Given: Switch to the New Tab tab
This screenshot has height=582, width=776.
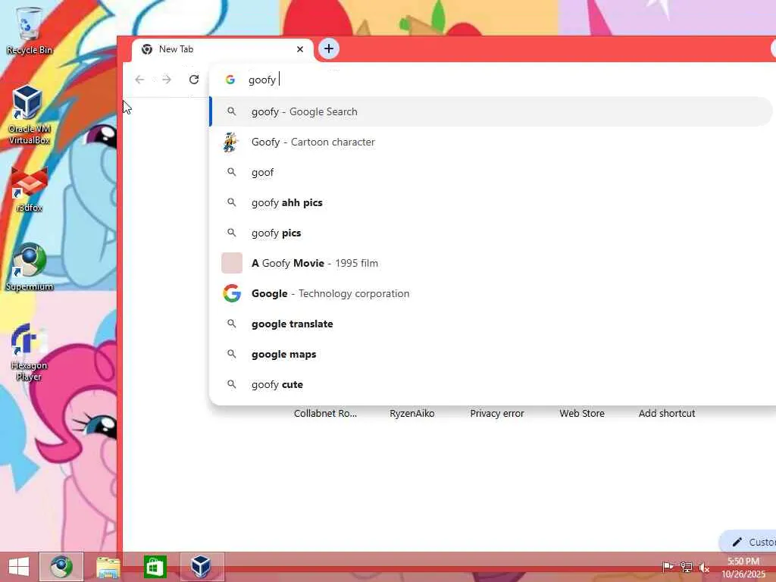Looking at the screenshot, I should [222, 49].
